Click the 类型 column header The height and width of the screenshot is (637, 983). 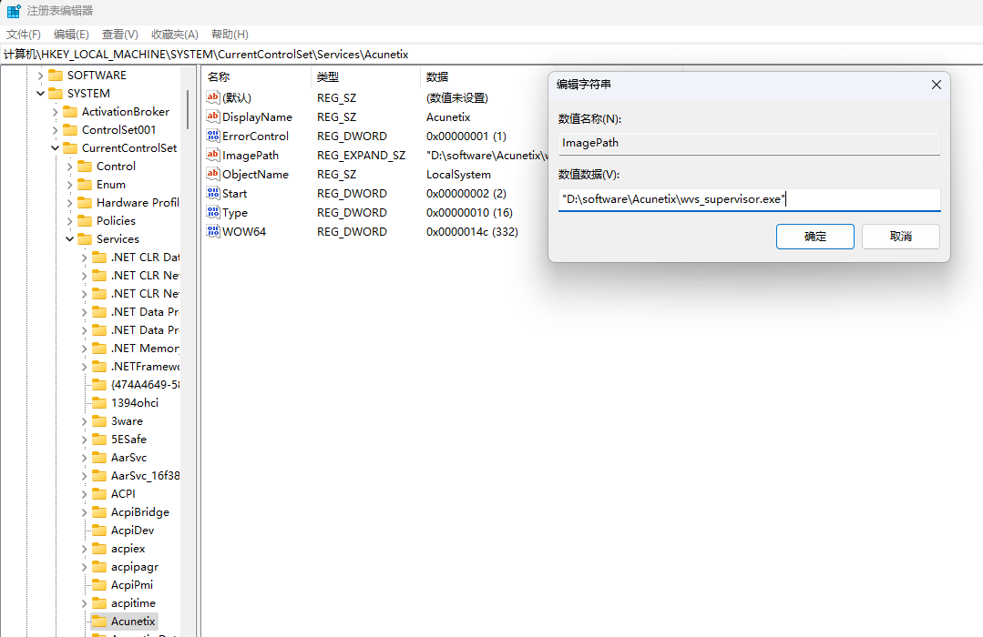pyautogui.click(x=328, y=77)
